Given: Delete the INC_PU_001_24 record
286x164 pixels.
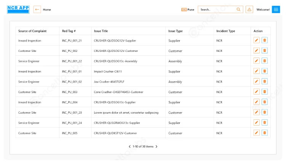Looking at the screenshot, I should pyautogui.click(x=265, y=123).
